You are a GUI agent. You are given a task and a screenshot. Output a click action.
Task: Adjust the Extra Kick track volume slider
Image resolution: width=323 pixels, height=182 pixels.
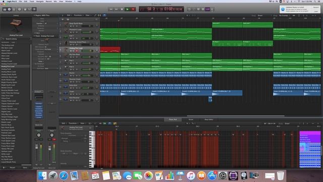coord(87,88)
